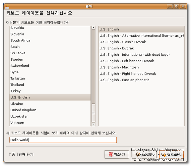Click the forward button at bottom right
The height and width of the screenshot is (166, 191).
coord(171,154)
